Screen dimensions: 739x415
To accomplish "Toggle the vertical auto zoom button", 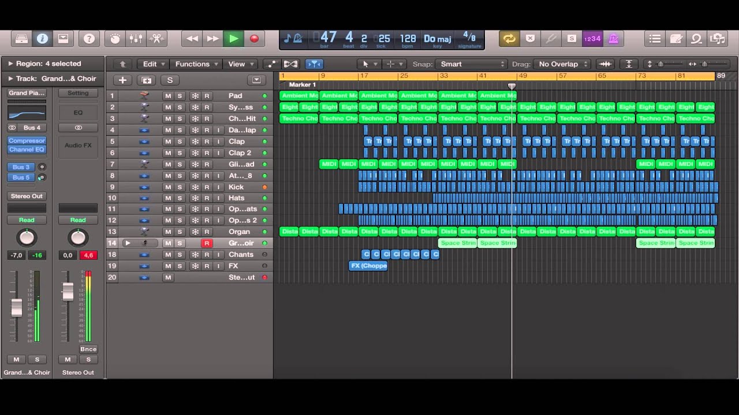I will 629,64.
